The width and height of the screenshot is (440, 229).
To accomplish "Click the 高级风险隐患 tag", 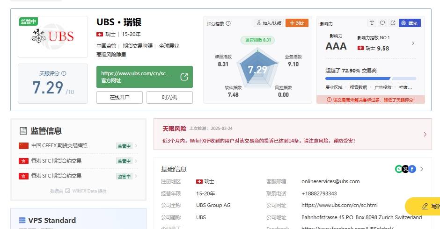I will coord(111,55).
